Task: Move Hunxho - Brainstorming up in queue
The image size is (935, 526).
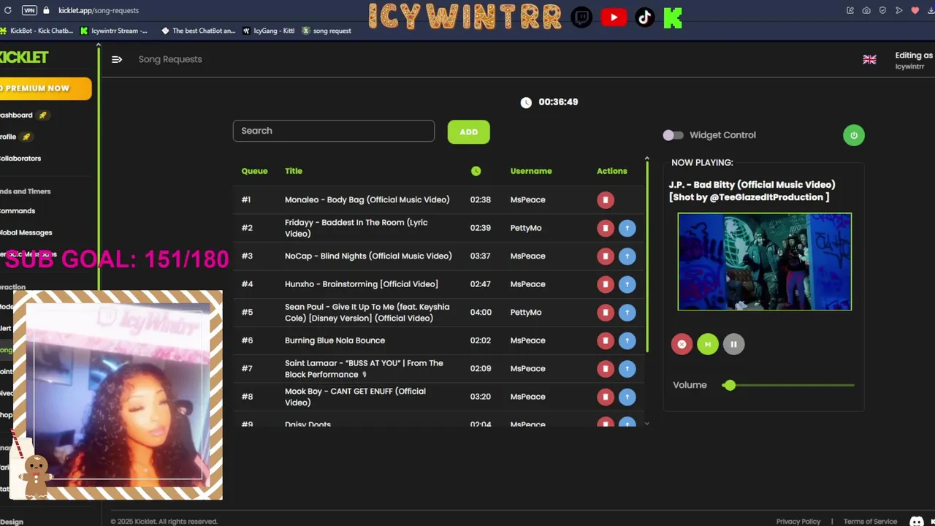Action: pyautogui.click(x=627, y=284)
